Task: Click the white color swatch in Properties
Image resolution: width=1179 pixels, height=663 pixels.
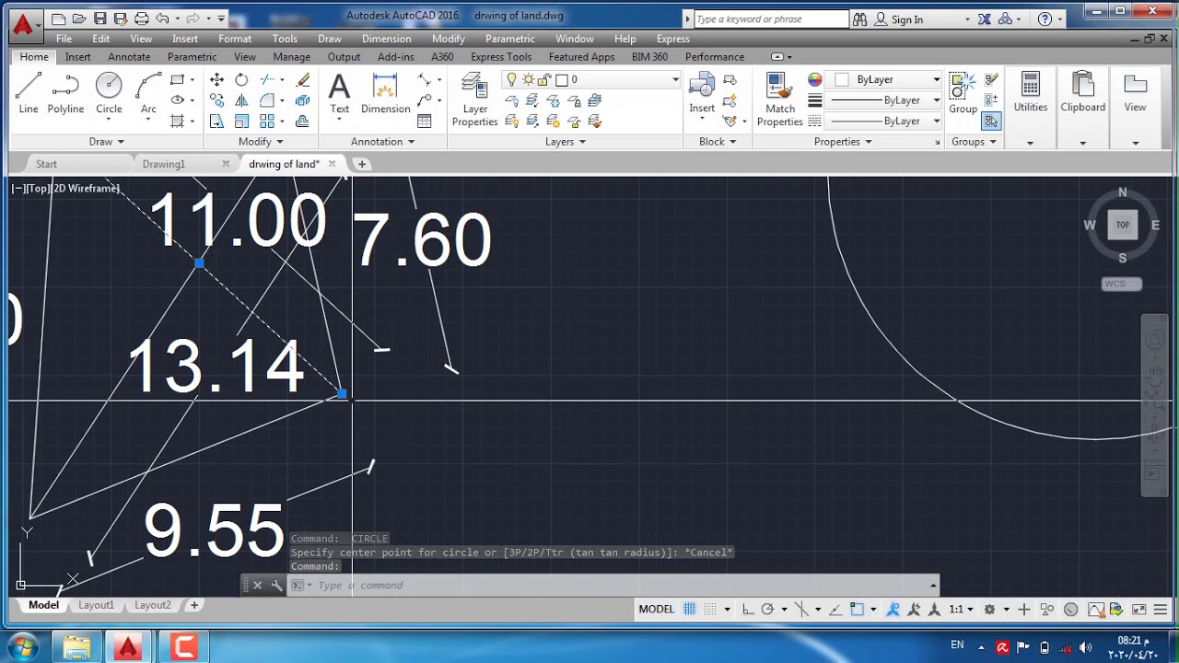Action: (x=841, y=80)
